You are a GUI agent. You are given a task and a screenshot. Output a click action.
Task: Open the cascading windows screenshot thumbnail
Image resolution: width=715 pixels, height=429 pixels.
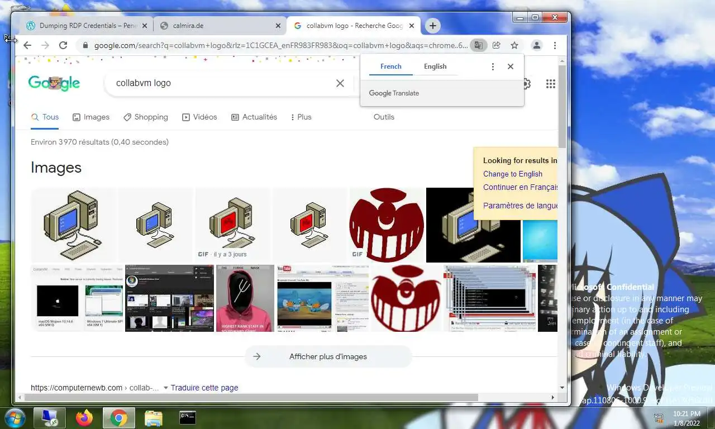(489, 298)
